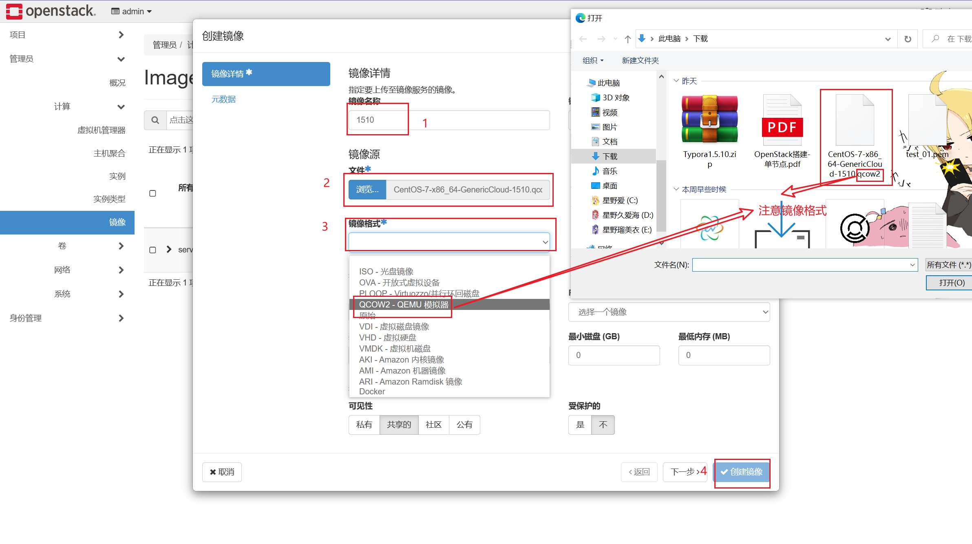Open the 镜像格式 dropdown
This screenshot has height=544, width=972.
pyautogui.click(x=448, y=242)
